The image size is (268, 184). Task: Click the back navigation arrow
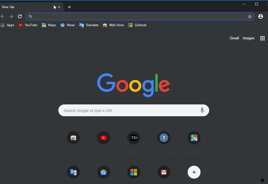3,16
